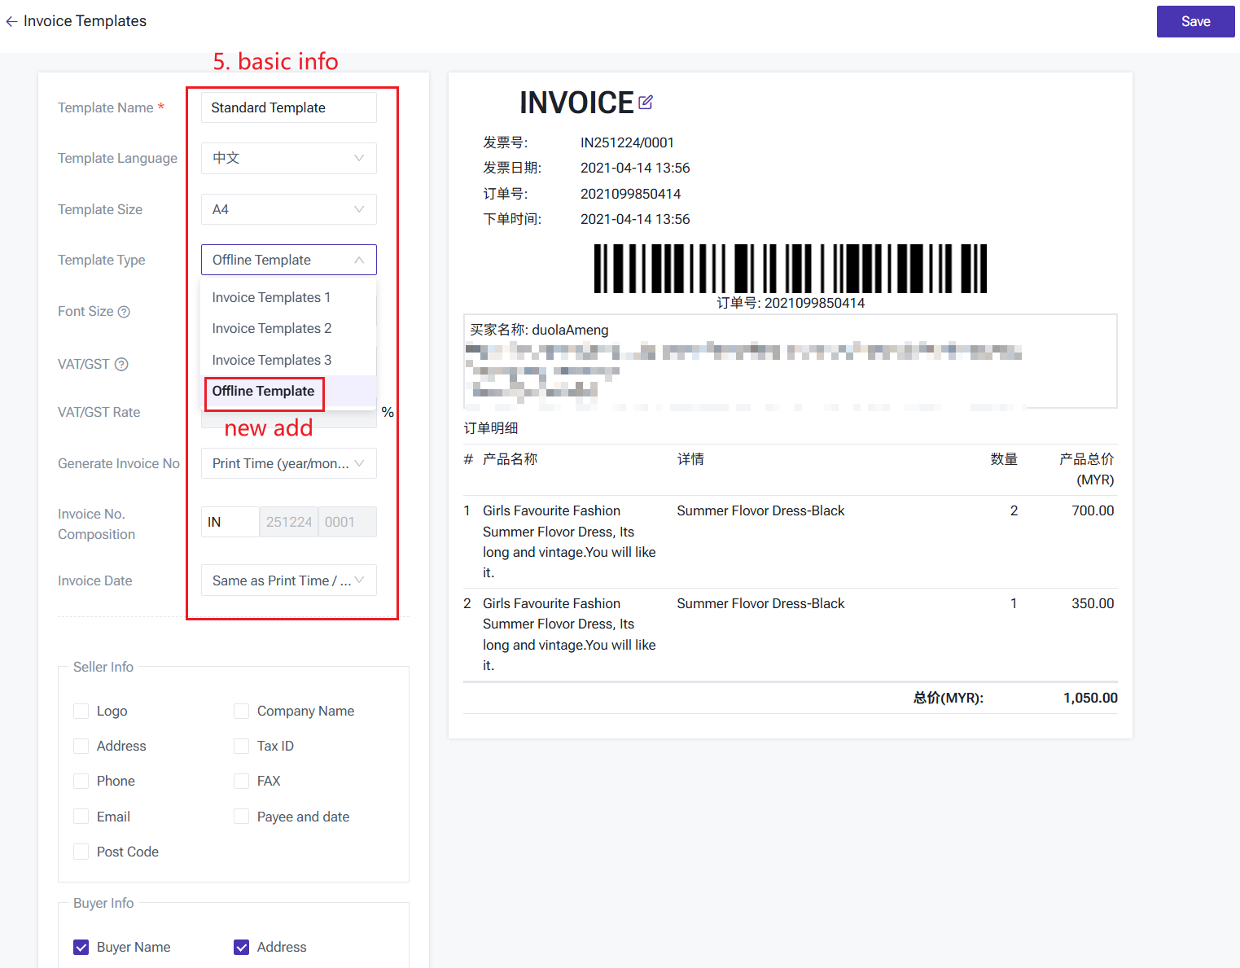Uncheck the Buyer Name checkbox
Image resolution: width=1240 pixels, height=968 pixels.
[x=81, y=947]
